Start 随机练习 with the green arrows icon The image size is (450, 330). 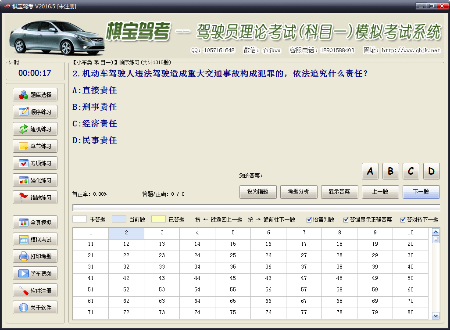pyautogui.click(x=24, y=129)
